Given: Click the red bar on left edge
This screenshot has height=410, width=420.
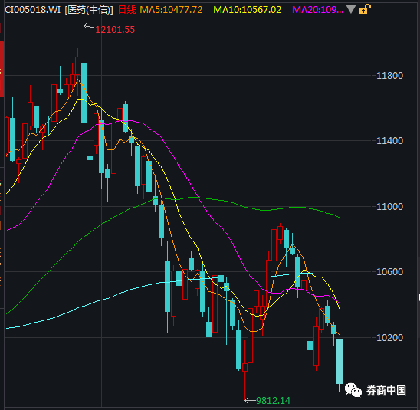Looking at the screenshot, I should click(2, 69).
